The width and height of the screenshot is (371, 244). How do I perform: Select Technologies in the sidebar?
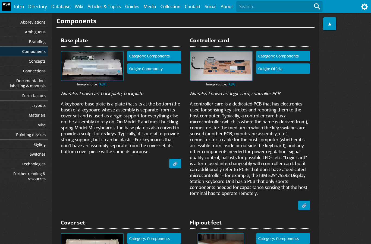pyautogui.click(x=24, y=164)
